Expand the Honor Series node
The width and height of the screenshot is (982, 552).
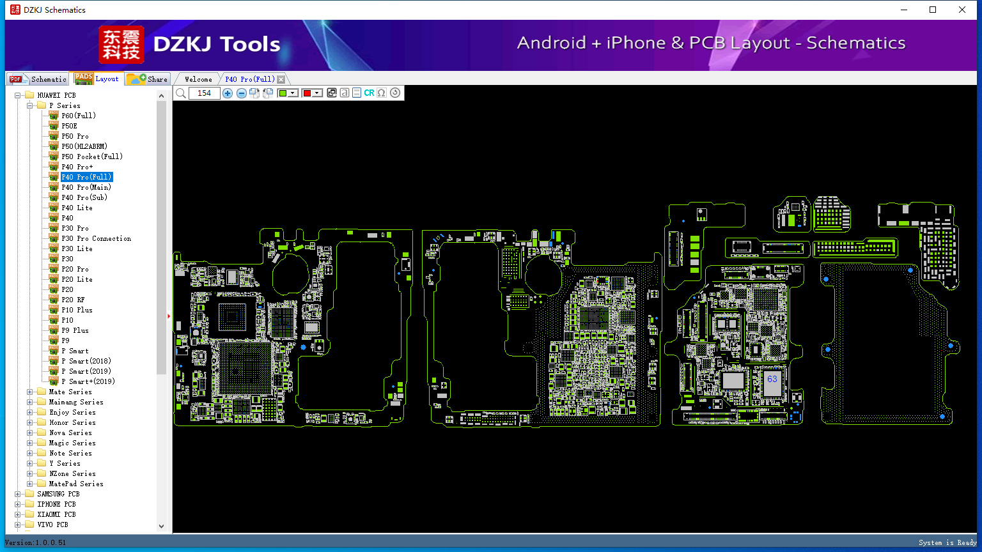(30, 422)
